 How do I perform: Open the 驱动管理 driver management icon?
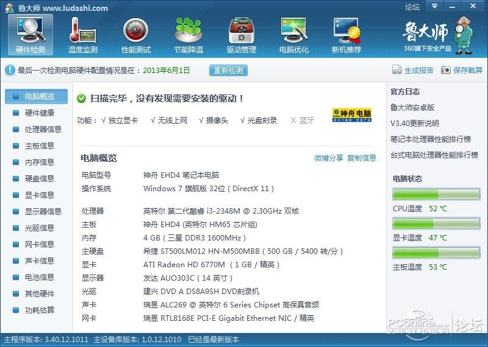point(241,35)
